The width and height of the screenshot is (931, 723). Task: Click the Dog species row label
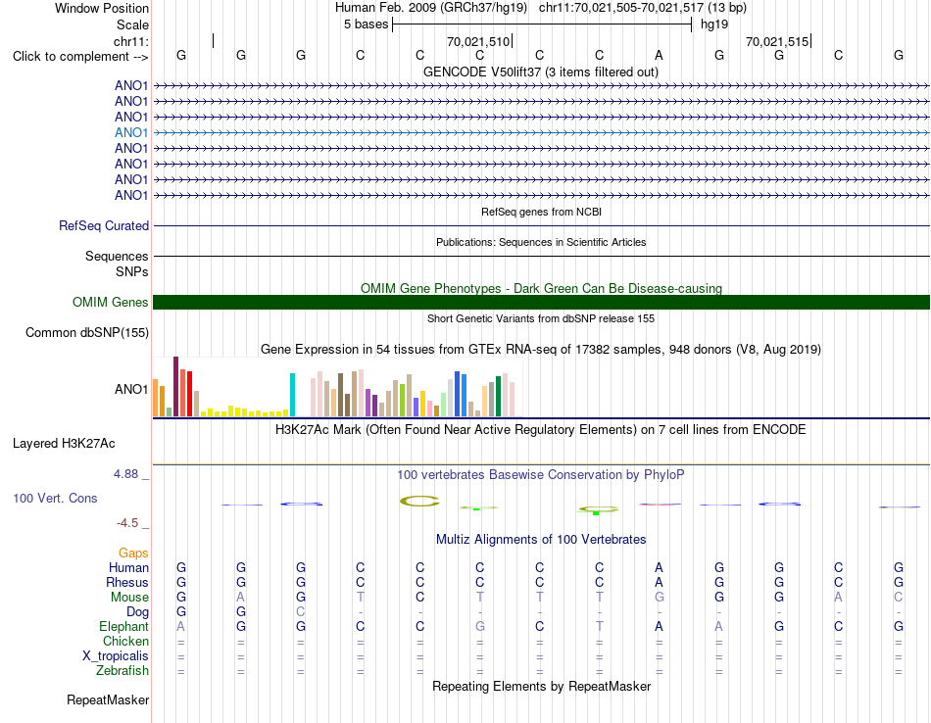click(137, 611)
